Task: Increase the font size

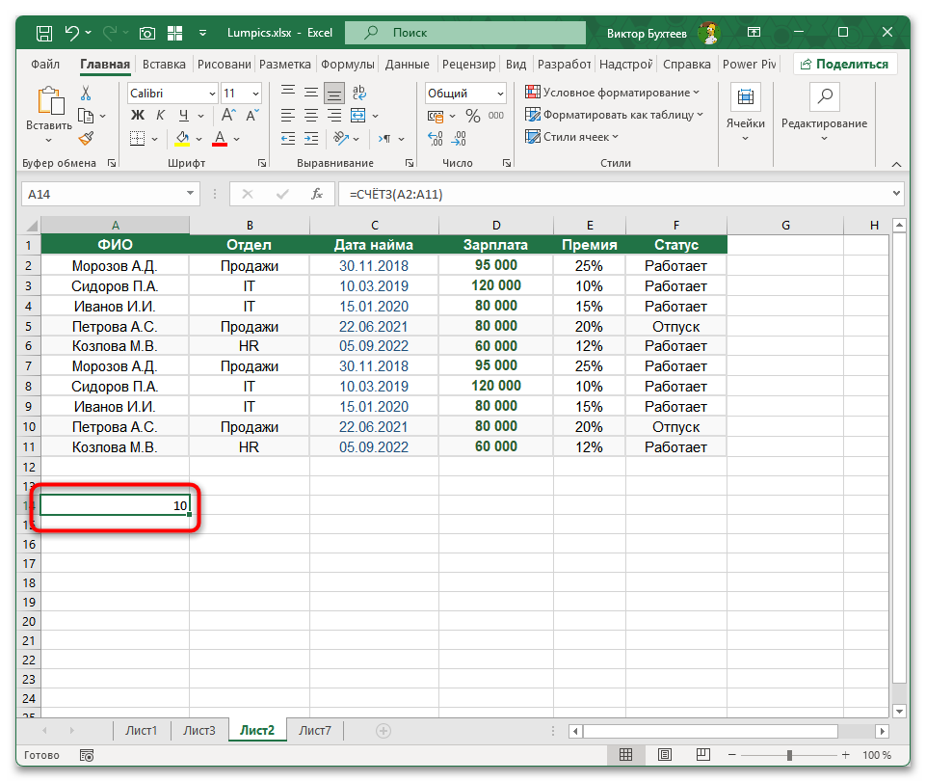Action: point(228,116)
